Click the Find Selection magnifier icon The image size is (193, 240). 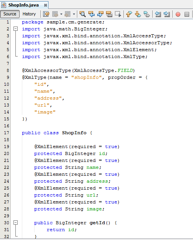point(83,14)
